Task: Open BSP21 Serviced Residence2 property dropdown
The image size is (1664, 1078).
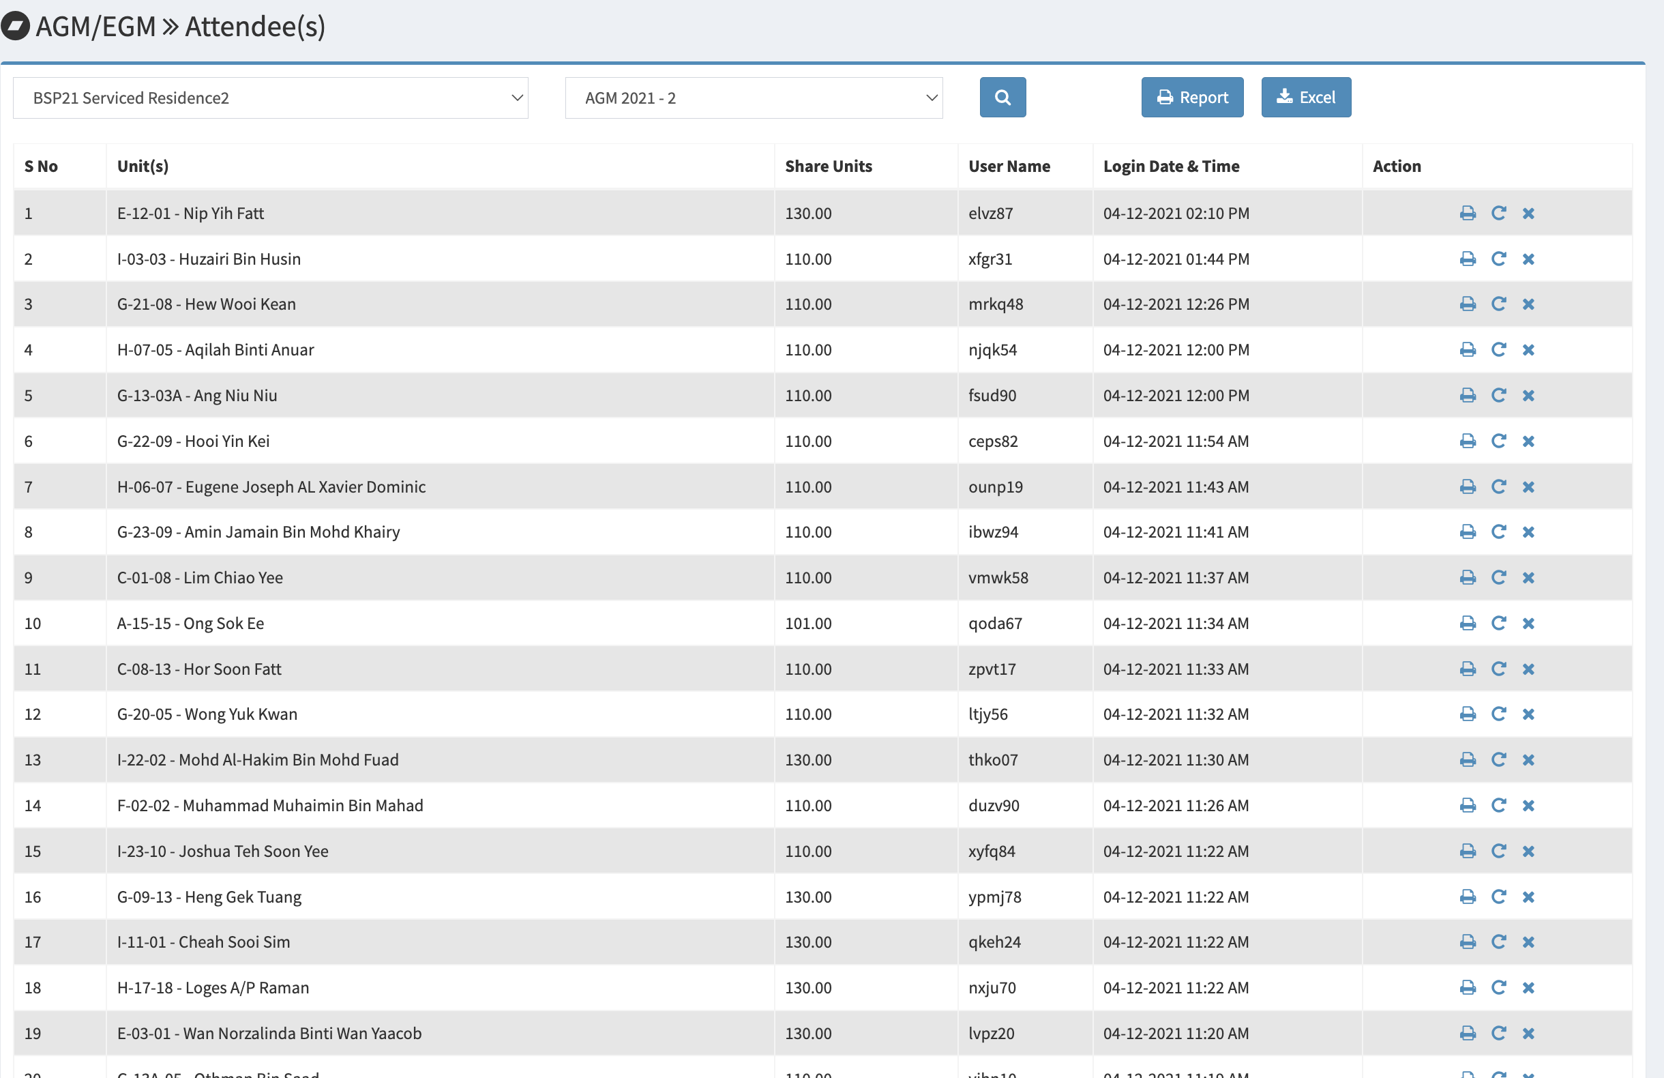Action: (270, 98)
